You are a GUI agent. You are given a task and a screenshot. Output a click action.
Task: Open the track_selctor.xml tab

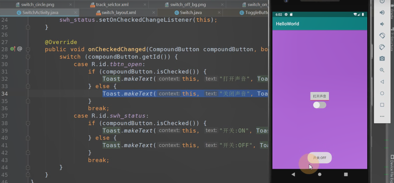click(112, 5)
